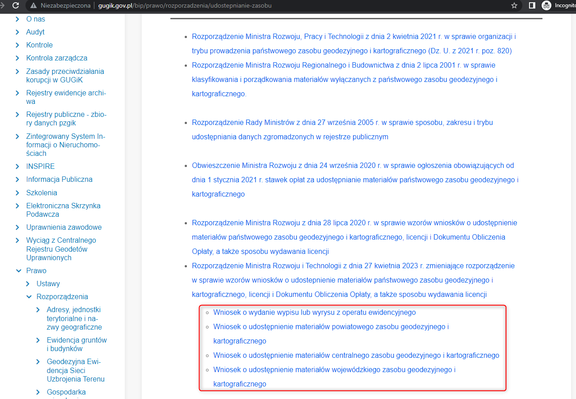
Task: Select Audyt in the sidebar menu
Action: (x=34, y=32)
